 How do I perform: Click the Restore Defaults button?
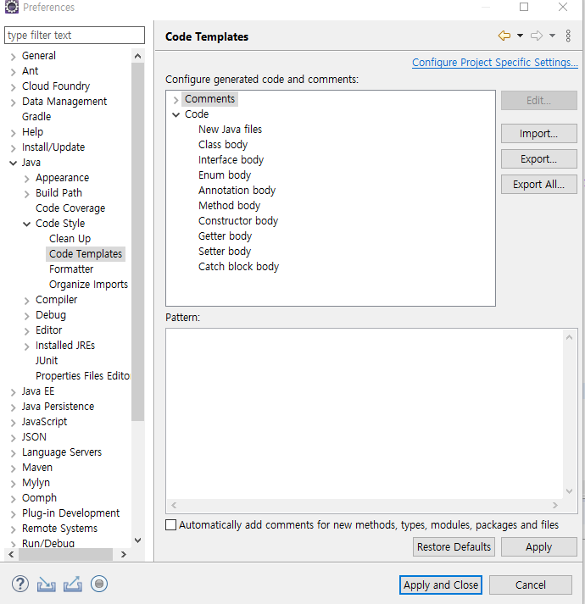point(454,546)
